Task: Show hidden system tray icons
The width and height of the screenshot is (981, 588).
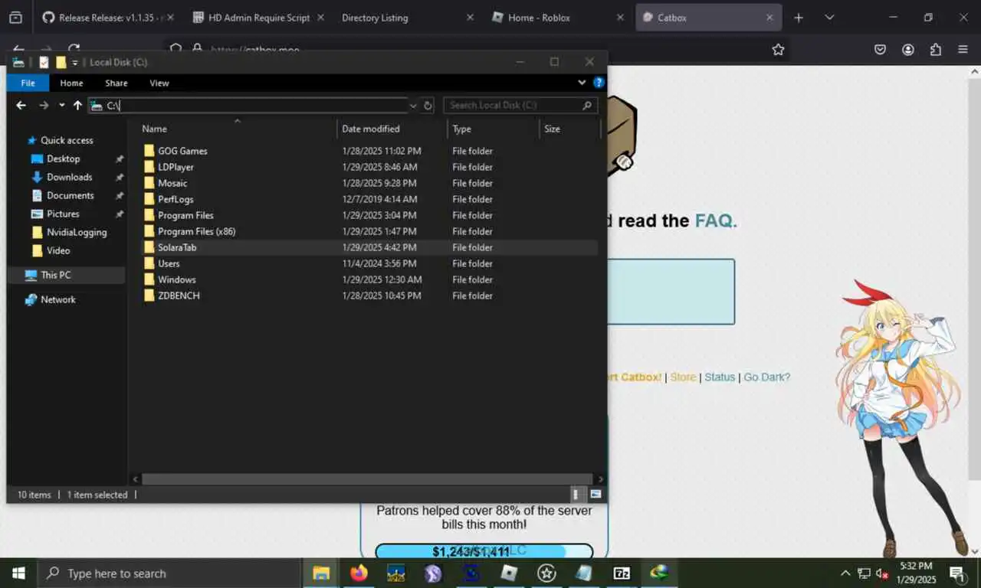Action: point(845,573)
